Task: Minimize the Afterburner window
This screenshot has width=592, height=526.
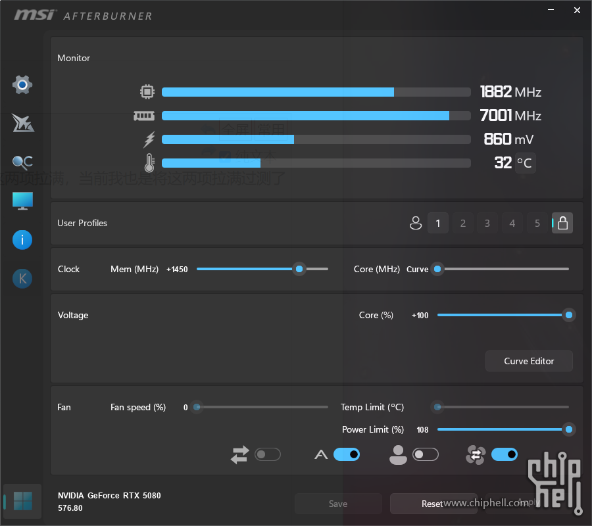Action: coord(551,10)
